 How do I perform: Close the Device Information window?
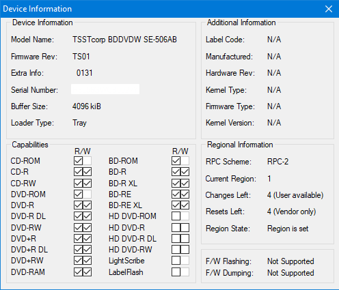[x=329, y=9]
